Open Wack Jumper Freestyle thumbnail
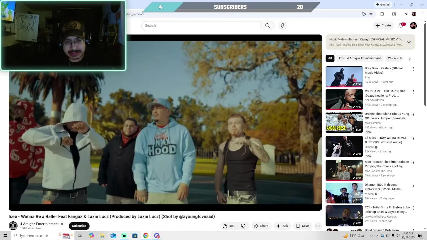The image size is (427, 240). tap(344, 122)
